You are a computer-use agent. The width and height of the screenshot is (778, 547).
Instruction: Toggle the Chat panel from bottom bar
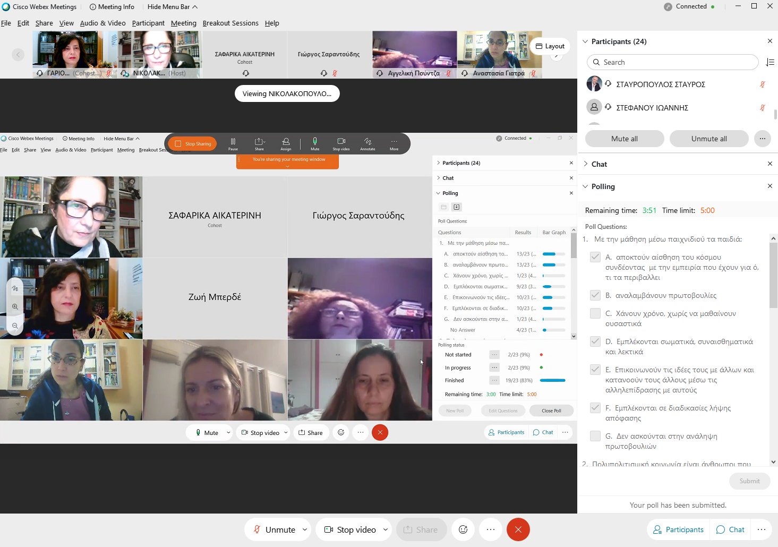(730, 529)
